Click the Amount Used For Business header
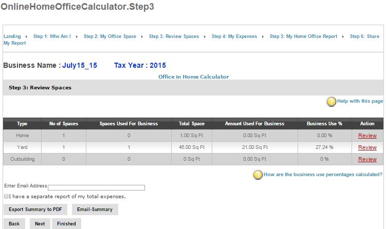The width and height of the screenshot is (386, 229). tap(254, 124)
